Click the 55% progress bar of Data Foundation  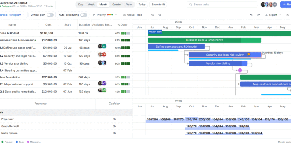point(126,77)
